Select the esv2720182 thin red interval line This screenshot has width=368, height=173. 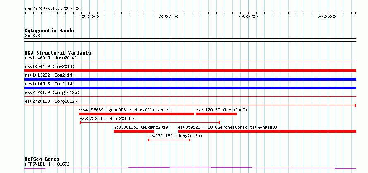point(169,140)
